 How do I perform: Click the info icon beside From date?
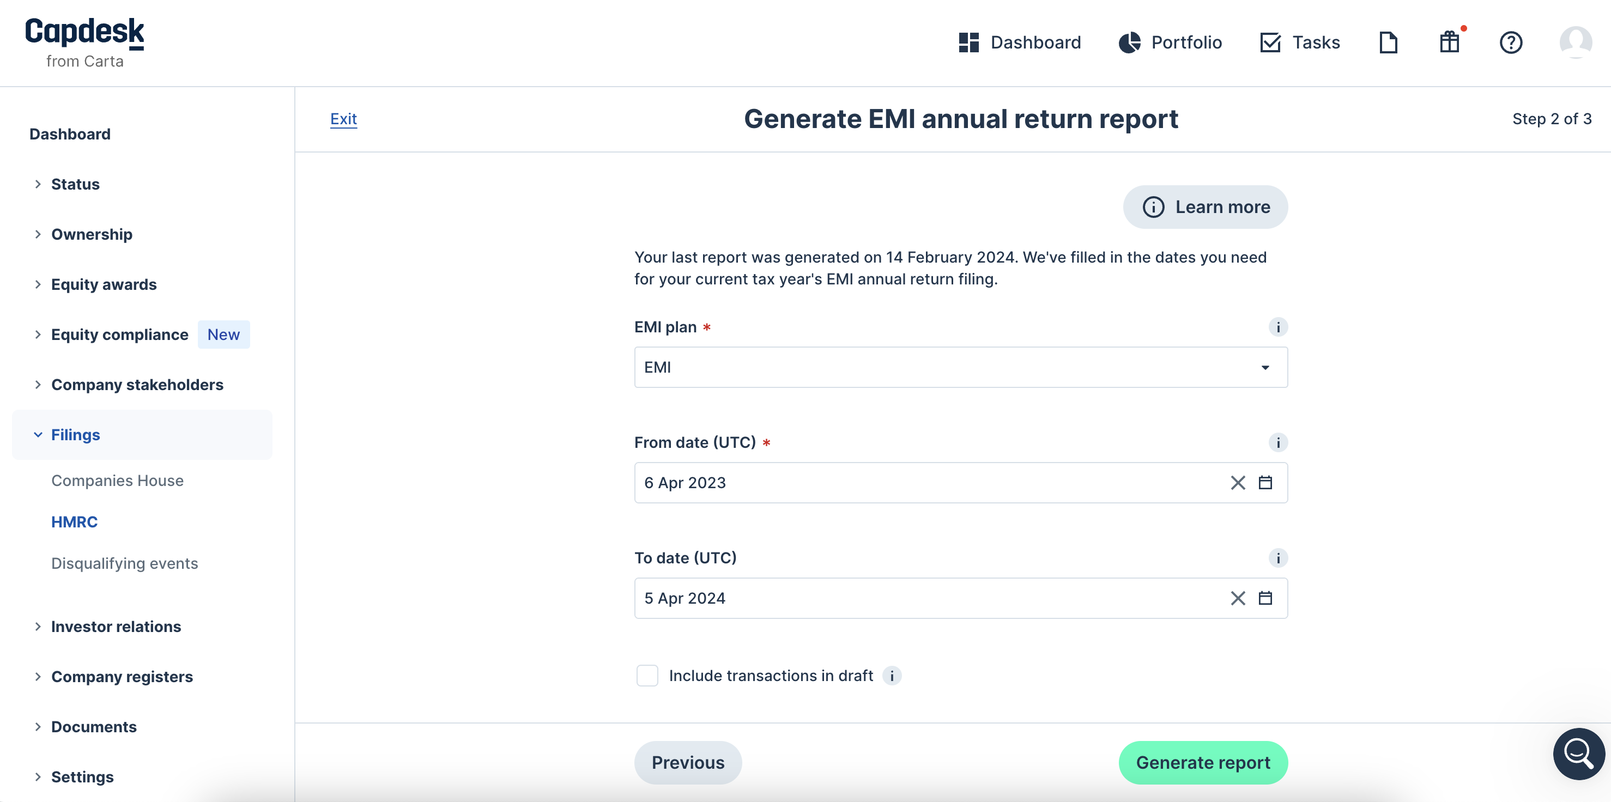coord(1279,442)
